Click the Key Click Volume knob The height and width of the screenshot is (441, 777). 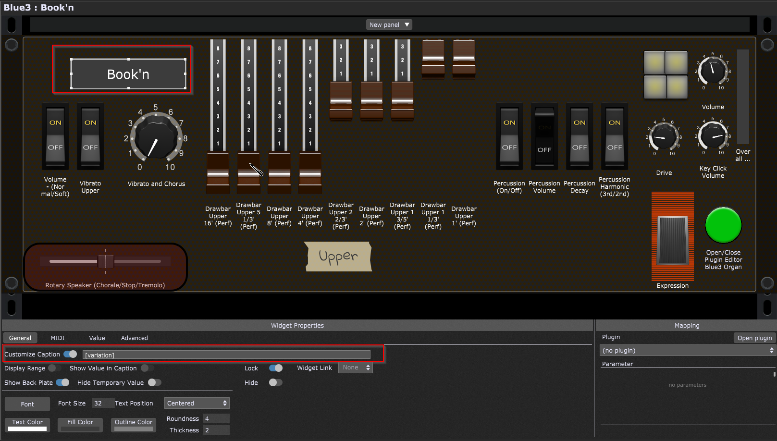713,136
